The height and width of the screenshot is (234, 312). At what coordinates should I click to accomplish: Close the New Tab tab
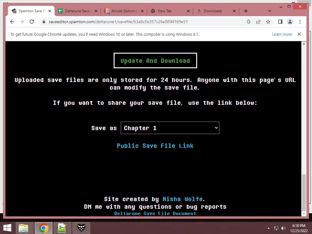coord(188,11)
